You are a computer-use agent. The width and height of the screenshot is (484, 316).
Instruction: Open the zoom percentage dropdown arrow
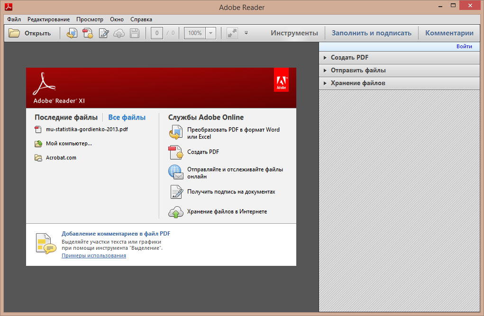211,33
